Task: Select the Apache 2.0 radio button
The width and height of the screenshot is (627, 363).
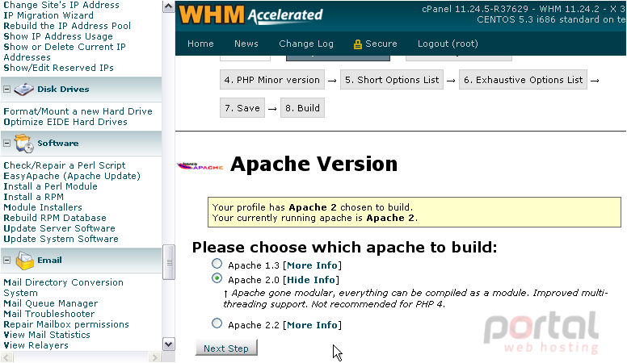Action: pos(217,278)
